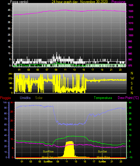Click the 'SunRise' marker in lower graph
The width and height of the screenshot is (140, 166).
(x=48, y=152)
